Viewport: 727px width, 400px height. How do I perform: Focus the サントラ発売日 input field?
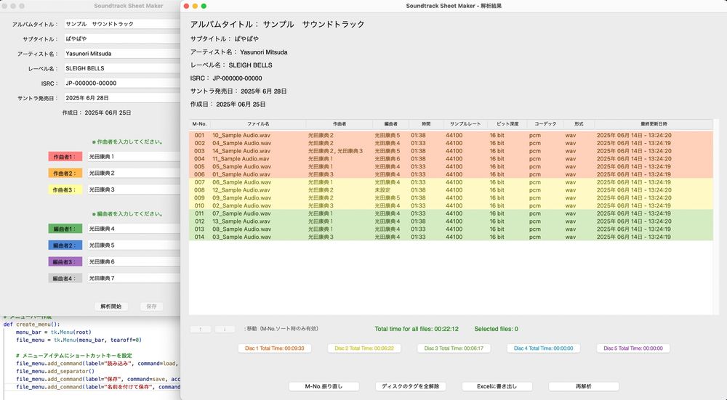click(x=121, y=98)
